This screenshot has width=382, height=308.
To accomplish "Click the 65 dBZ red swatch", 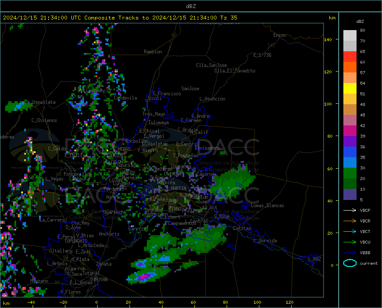I will [x=350, y=57].
